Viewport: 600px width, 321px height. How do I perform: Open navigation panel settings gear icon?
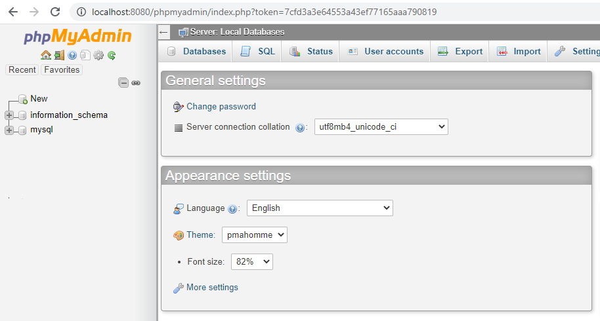(x=98, y=55)
